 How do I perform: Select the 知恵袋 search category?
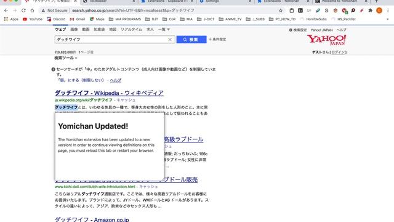click(x=99, y=30)
